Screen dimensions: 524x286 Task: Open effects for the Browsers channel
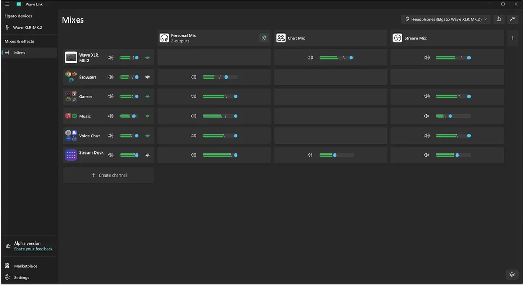148,77
